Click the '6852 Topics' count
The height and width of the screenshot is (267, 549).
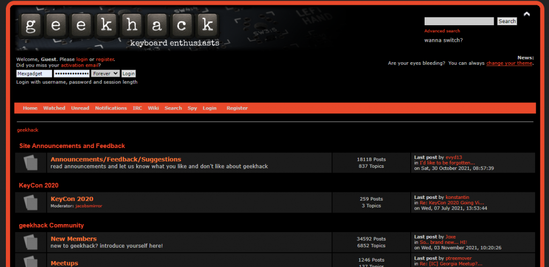[x=371, y=246]
